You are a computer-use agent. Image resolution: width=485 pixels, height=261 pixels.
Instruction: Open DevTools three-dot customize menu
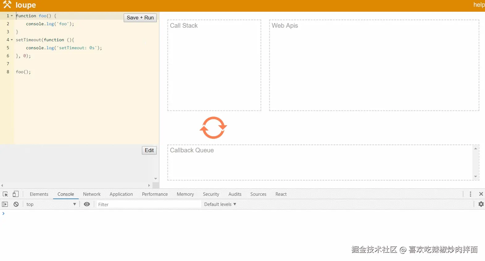pos(470,194)
